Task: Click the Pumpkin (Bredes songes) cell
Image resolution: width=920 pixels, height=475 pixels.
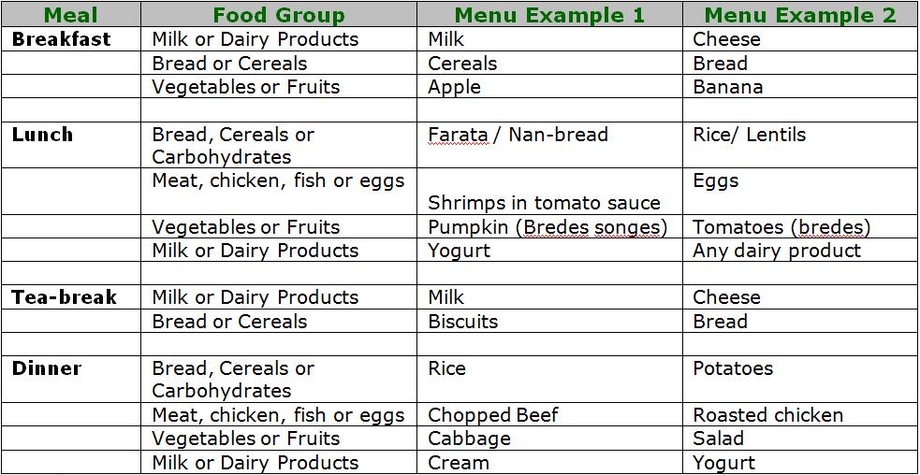Action: click(548, 227)
